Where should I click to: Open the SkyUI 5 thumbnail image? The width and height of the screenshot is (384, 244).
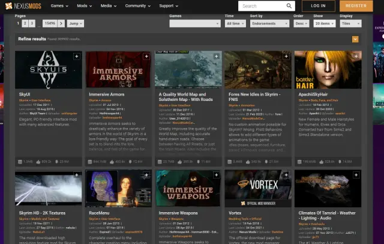click(x=49, y=70)
